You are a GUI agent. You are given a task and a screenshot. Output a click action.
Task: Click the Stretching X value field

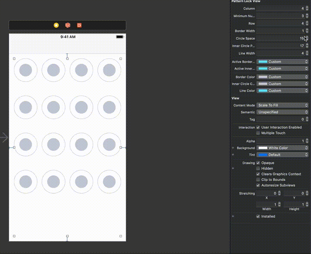(267, 193)
